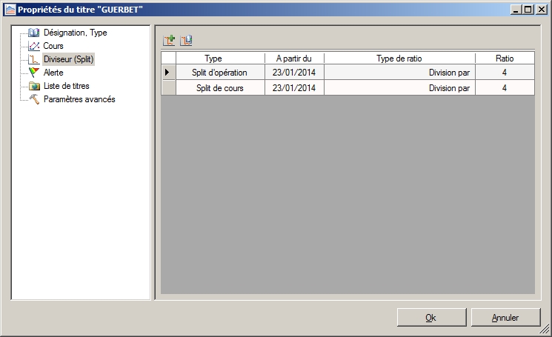Click the 'A partir du' column header
The width and height of the screenshot is (552, 337).
coord(293,58)
